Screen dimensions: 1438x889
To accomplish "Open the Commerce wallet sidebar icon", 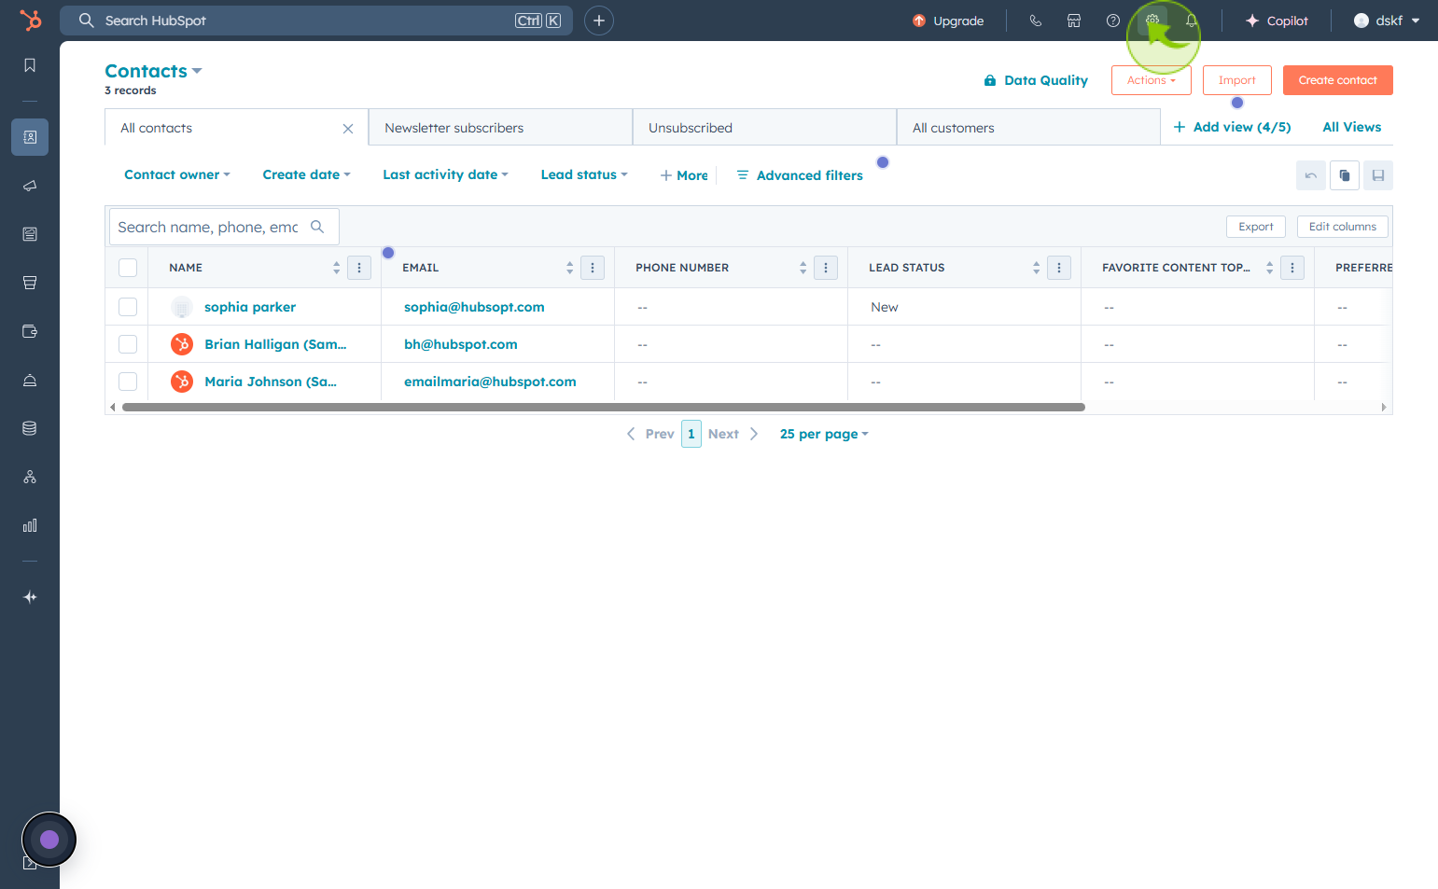I will [30, 331].
